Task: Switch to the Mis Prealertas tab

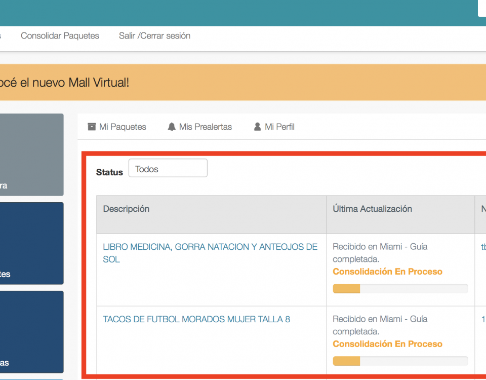Action: (199, 127)
